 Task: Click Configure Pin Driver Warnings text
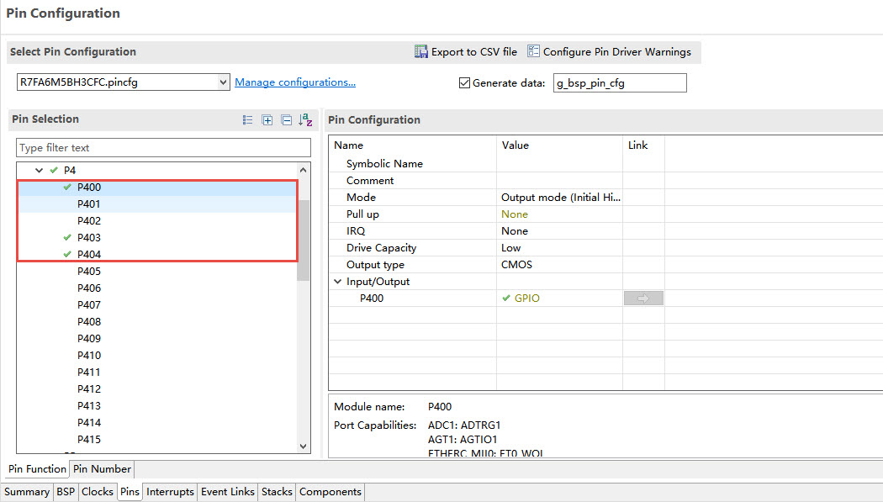(616, 52)
